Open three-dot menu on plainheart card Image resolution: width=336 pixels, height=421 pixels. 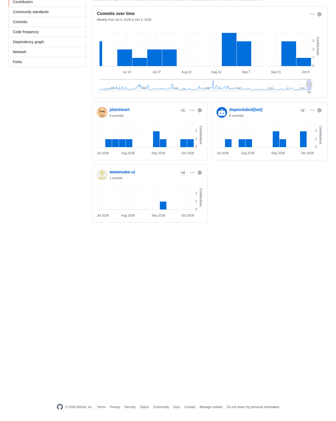[192, 110]
